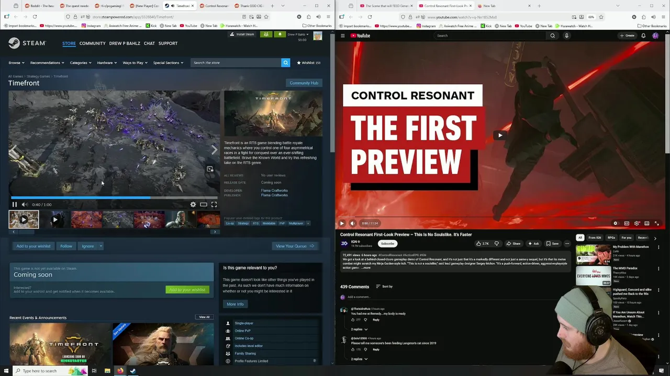Open Steam friends activity green icon

[266, 34]
